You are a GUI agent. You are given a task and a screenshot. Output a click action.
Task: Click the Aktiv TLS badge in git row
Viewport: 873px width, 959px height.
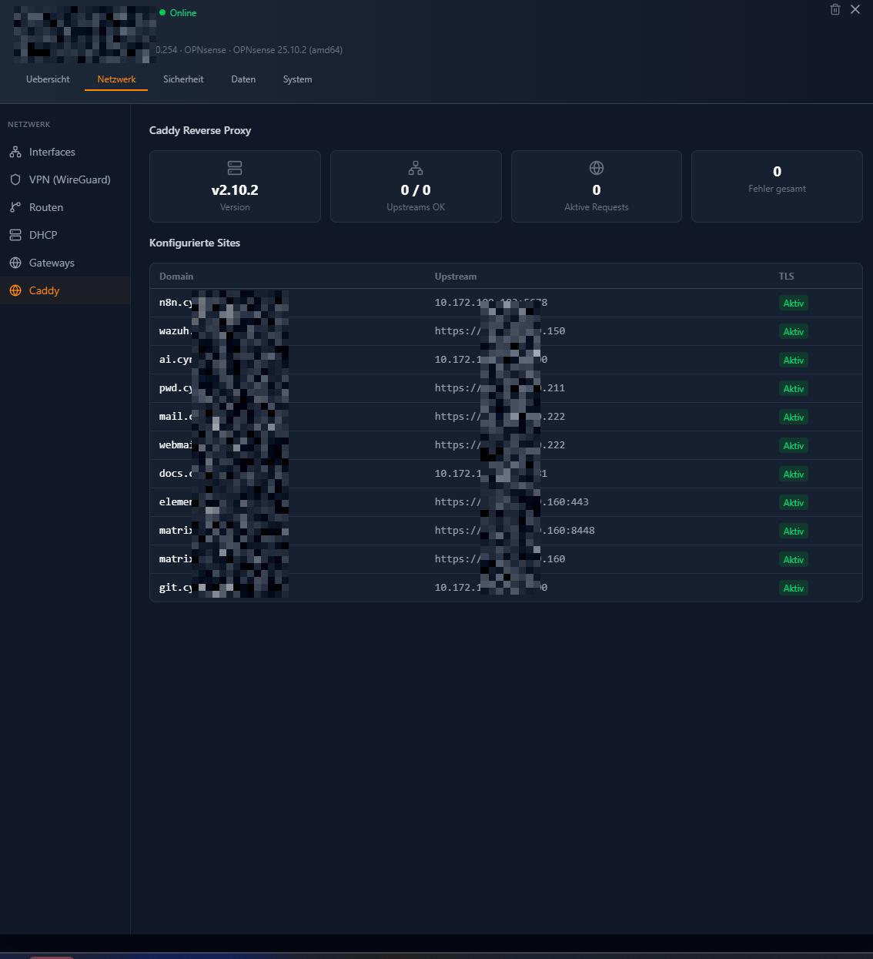click(794, 588)
